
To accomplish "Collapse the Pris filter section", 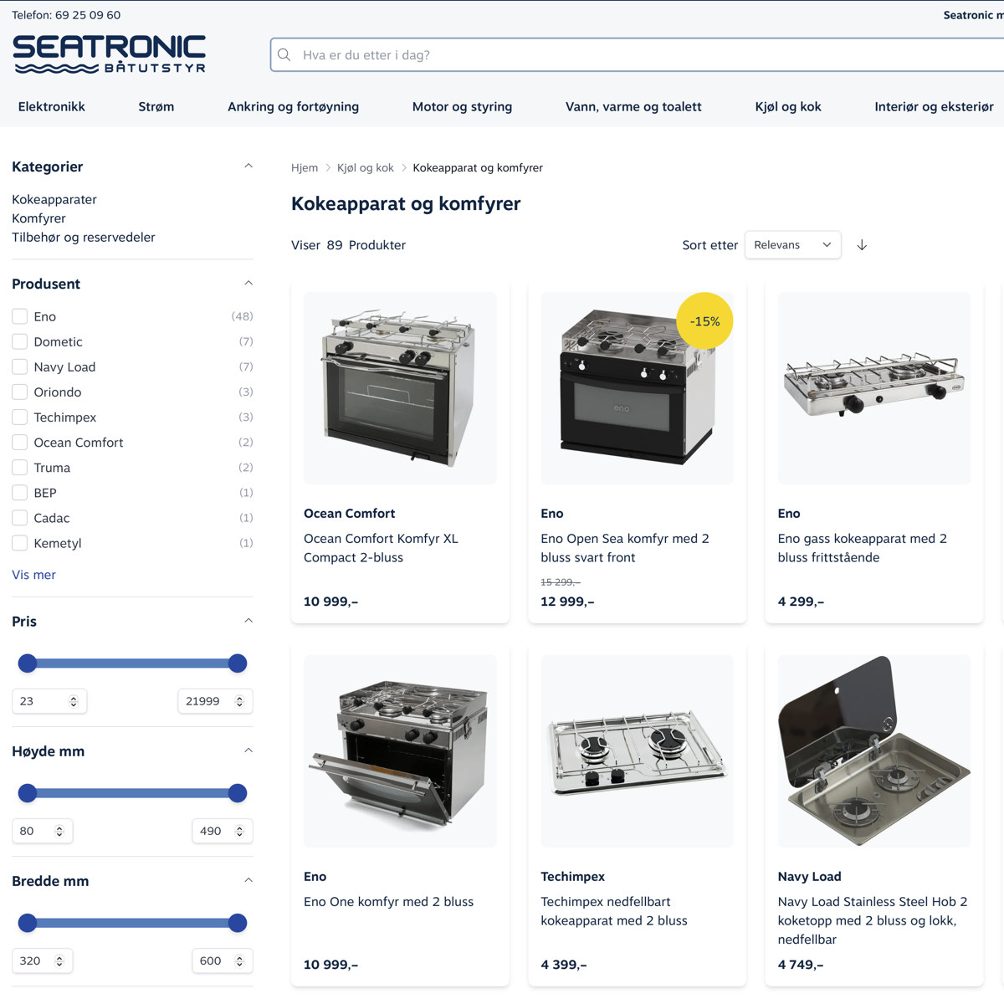I will coord(248,620).
